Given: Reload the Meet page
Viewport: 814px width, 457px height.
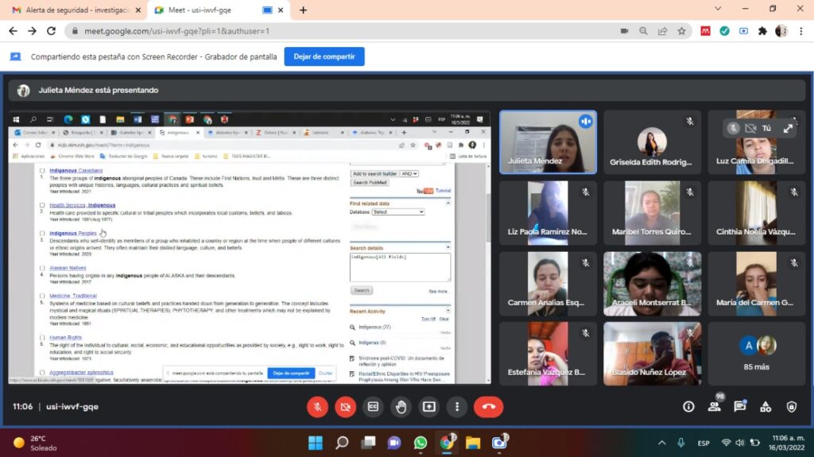Looking at the screenshot, I should click(51, 31).
